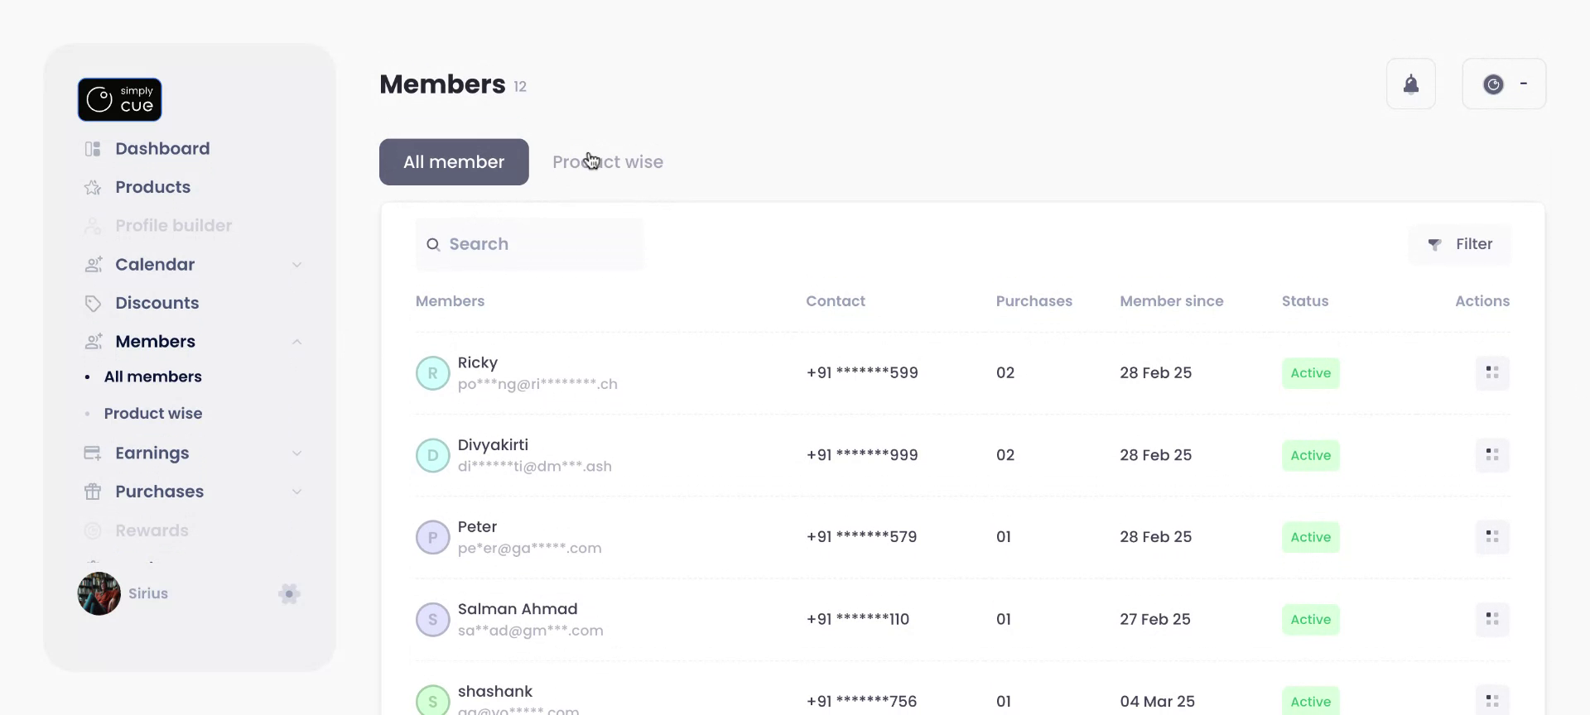Open the Simply Cue logo home
The image size is (1590, 715).
[x=120, y=99]
